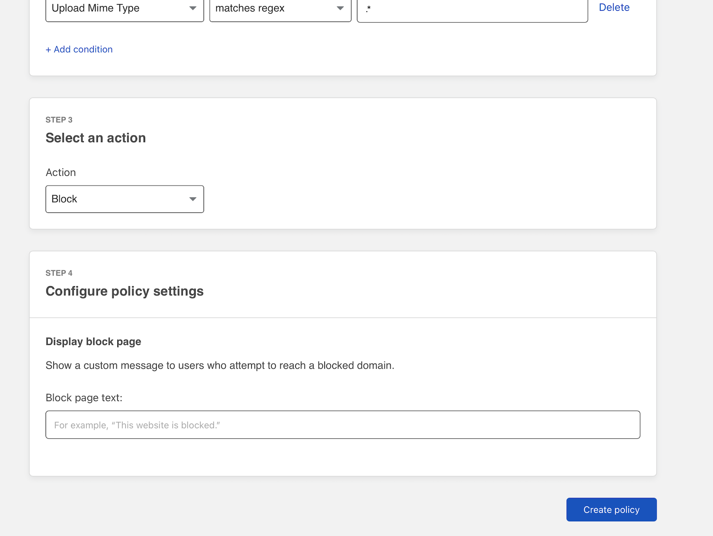The height and width of the screenshot is (536, 713).
Task: Click the caret icon beside matches regex
Action: pyautogui.click(x=340, y=9)
